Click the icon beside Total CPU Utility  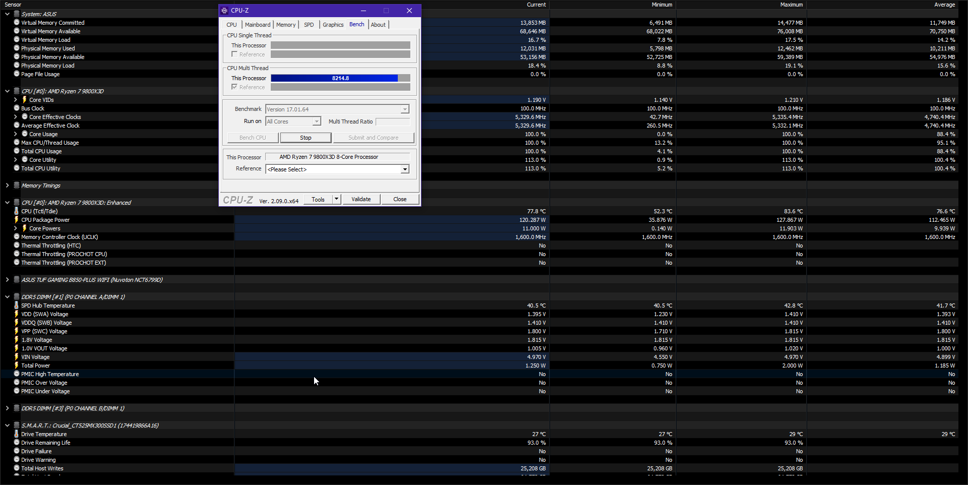17,168
